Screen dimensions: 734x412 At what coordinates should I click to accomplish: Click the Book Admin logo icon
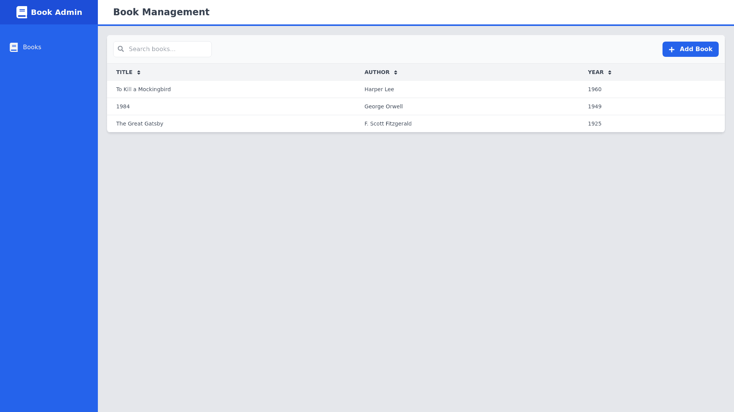(22, 12)
